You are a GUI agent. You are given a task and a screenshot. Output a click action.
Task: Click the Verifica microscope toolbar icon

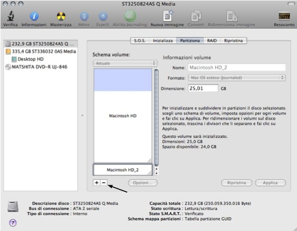(x=11, y=16)
